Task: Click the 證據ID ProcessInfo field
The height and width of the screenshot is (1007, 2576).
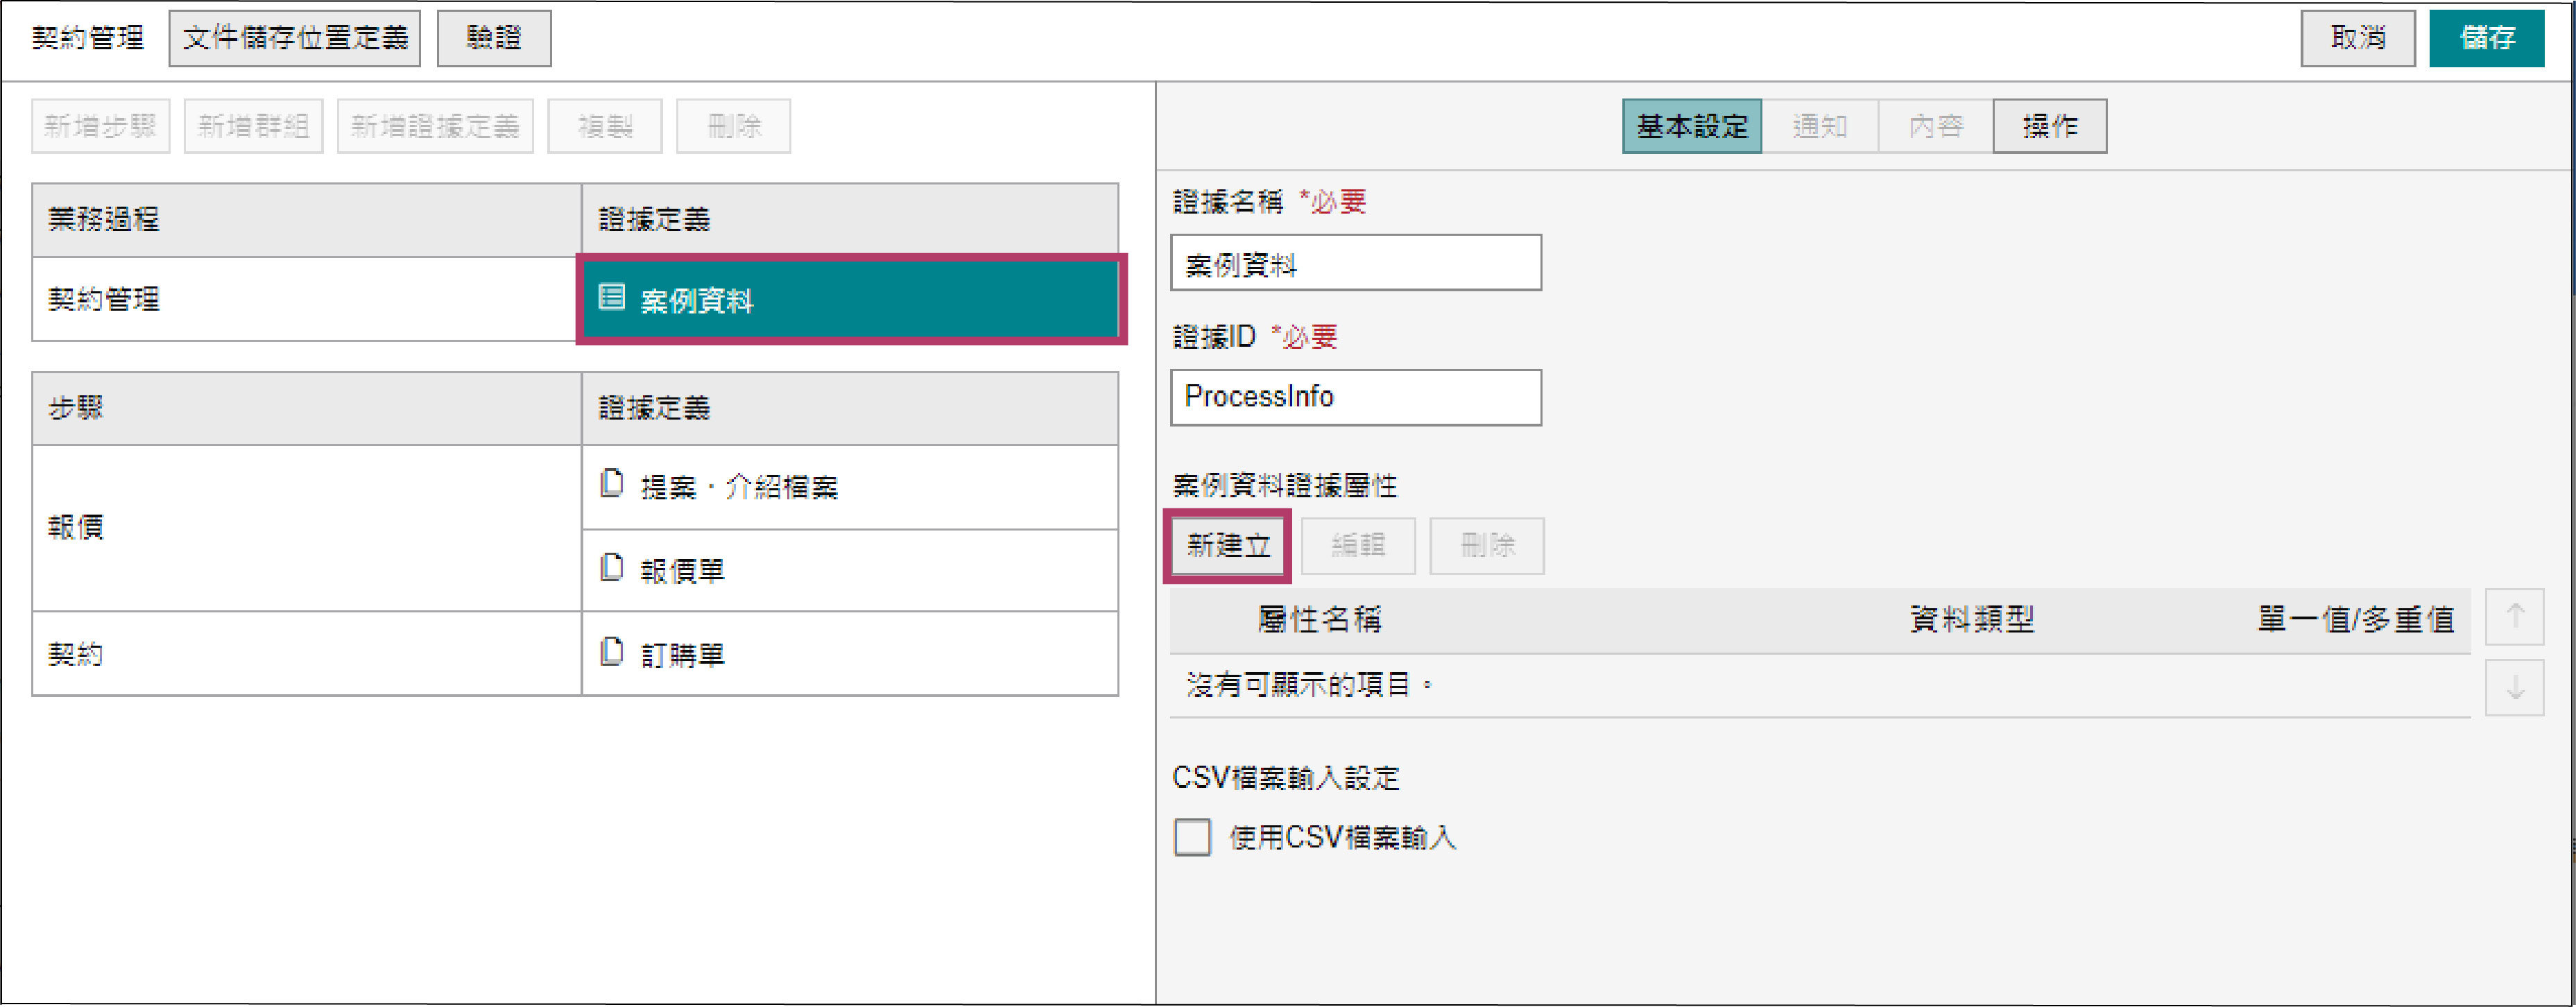Action: point(1355,397)
